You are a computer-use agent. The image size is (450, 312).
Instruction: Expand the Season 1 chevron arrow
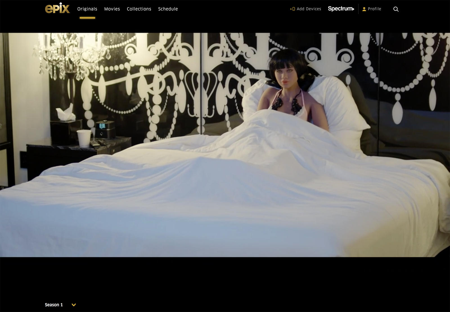coord(74,305)
